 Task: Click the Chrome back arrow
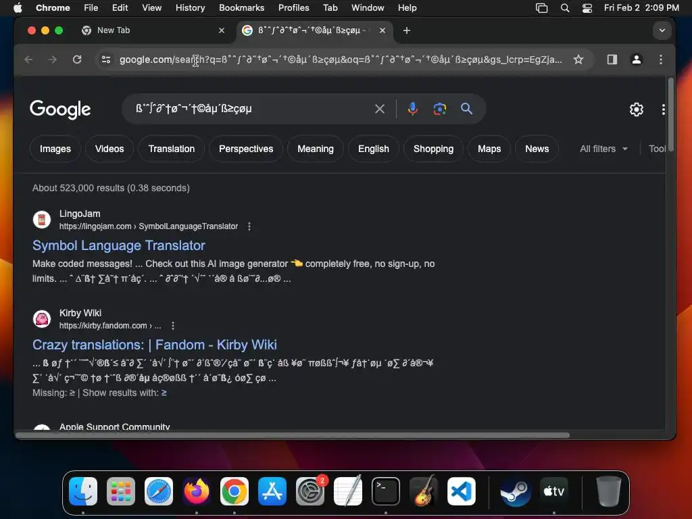coord(28,59)
